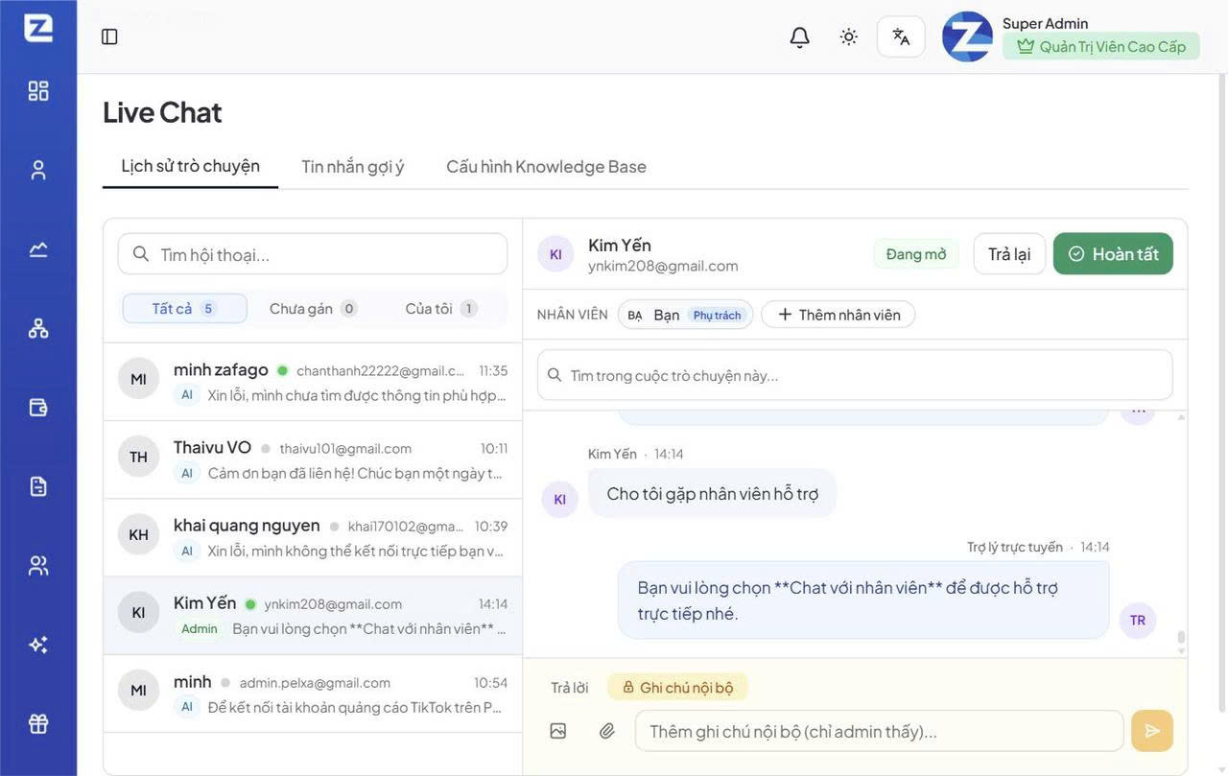1228x776 pixels.
Task: Click the Hoàn tất button
Action: click(1113, 254)
